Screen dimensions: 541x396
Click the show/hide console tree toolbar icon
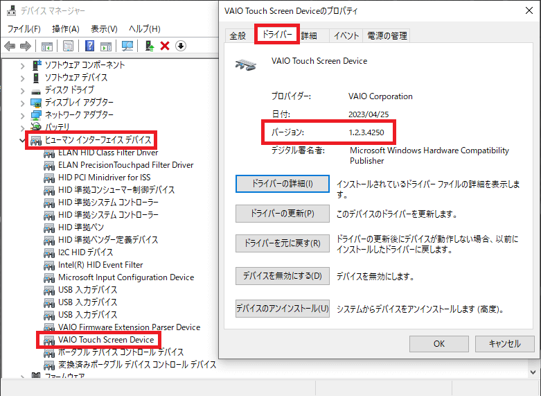click(x=47, y=46)
